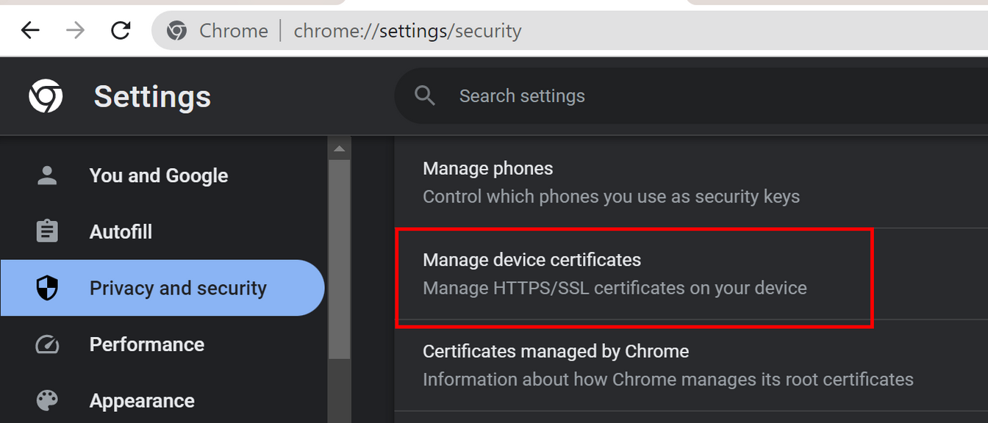988x423 pixels.
Task: Click the Chrome logo in address bar
Action: (176, 31)
